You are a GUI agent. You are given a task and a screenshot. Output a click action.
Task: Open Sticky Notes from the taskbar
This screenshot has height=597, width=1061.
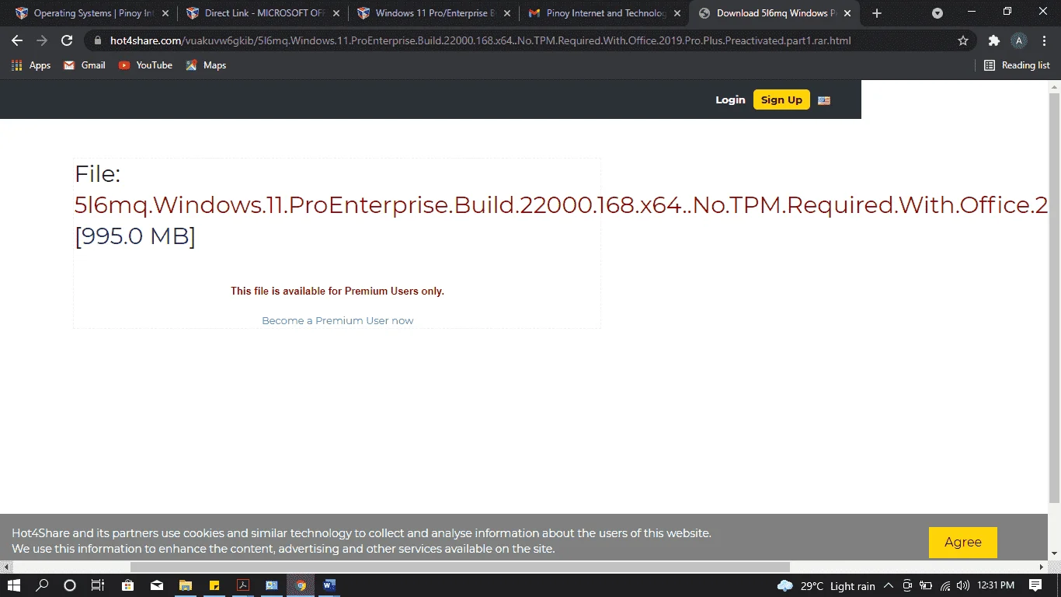pos(214,585)
